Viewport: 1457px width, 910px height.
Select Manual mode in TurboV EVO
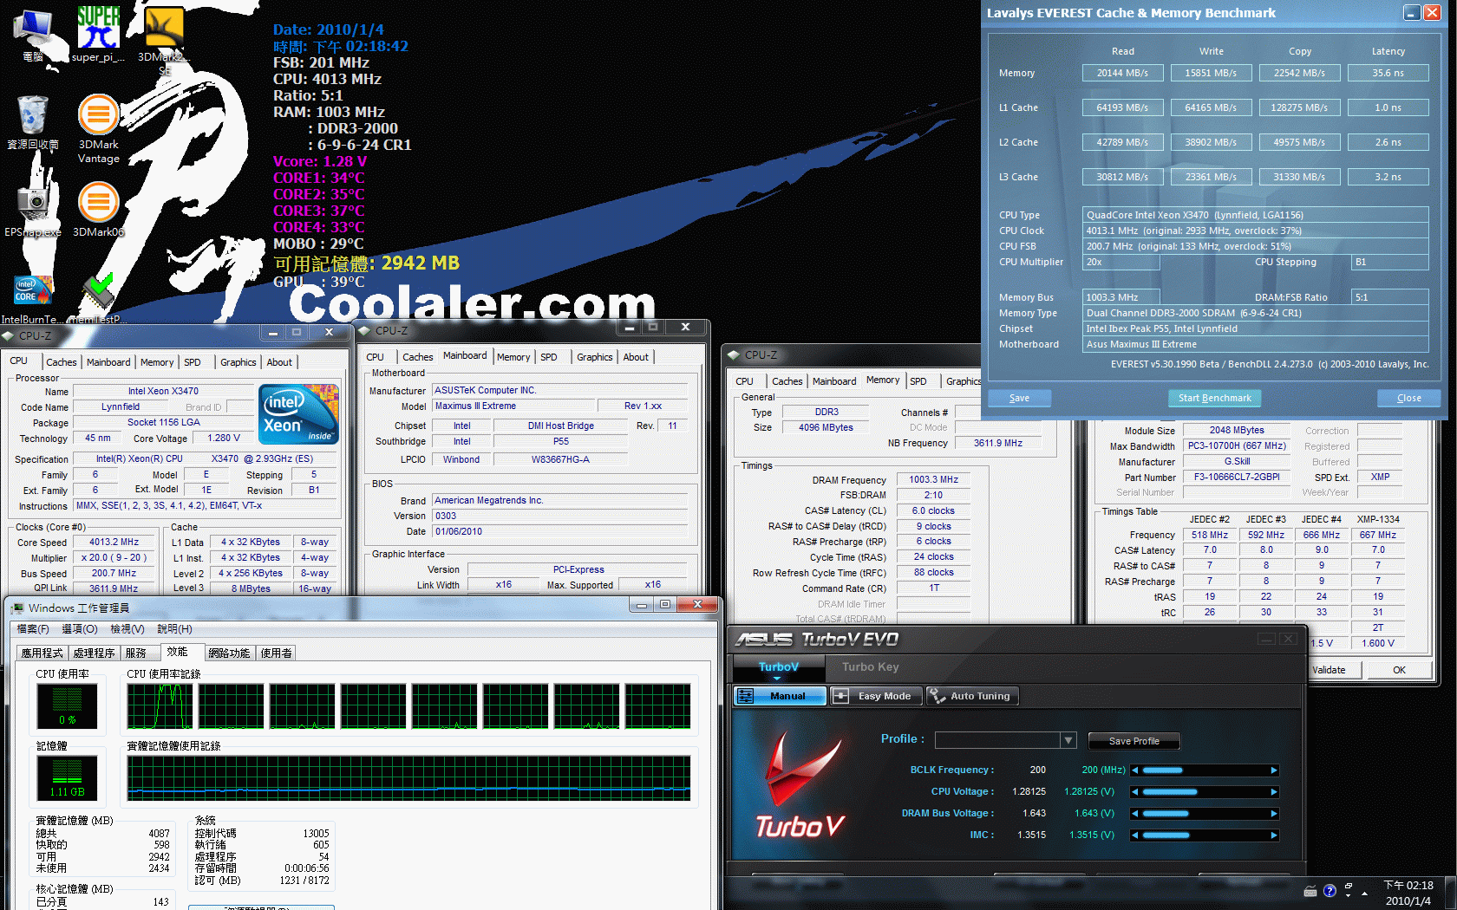click(x=780, y=696)
